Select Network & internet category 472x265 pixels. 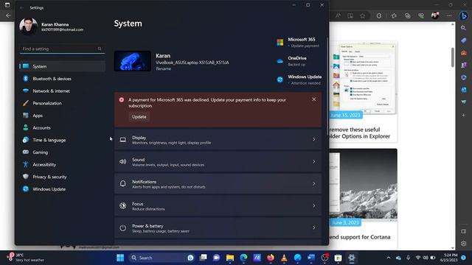tap(62, 91)
